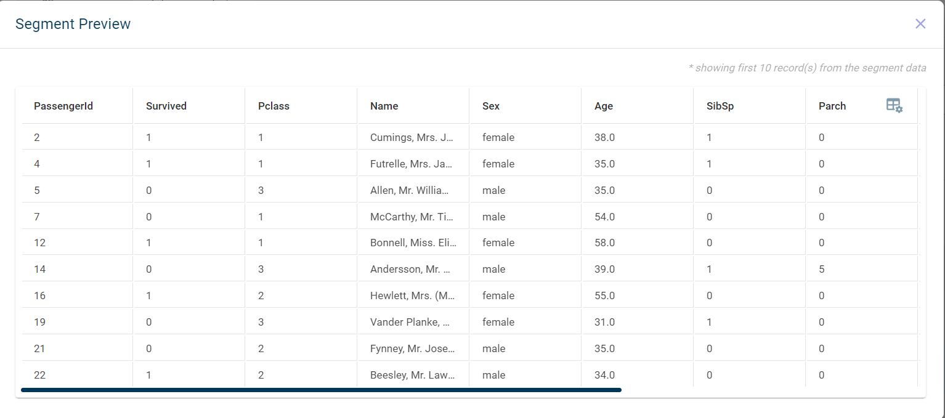Select the row with PassengerId 22
Image resolution: width=945 pixels, height=418 pixels.
[39, 375]
